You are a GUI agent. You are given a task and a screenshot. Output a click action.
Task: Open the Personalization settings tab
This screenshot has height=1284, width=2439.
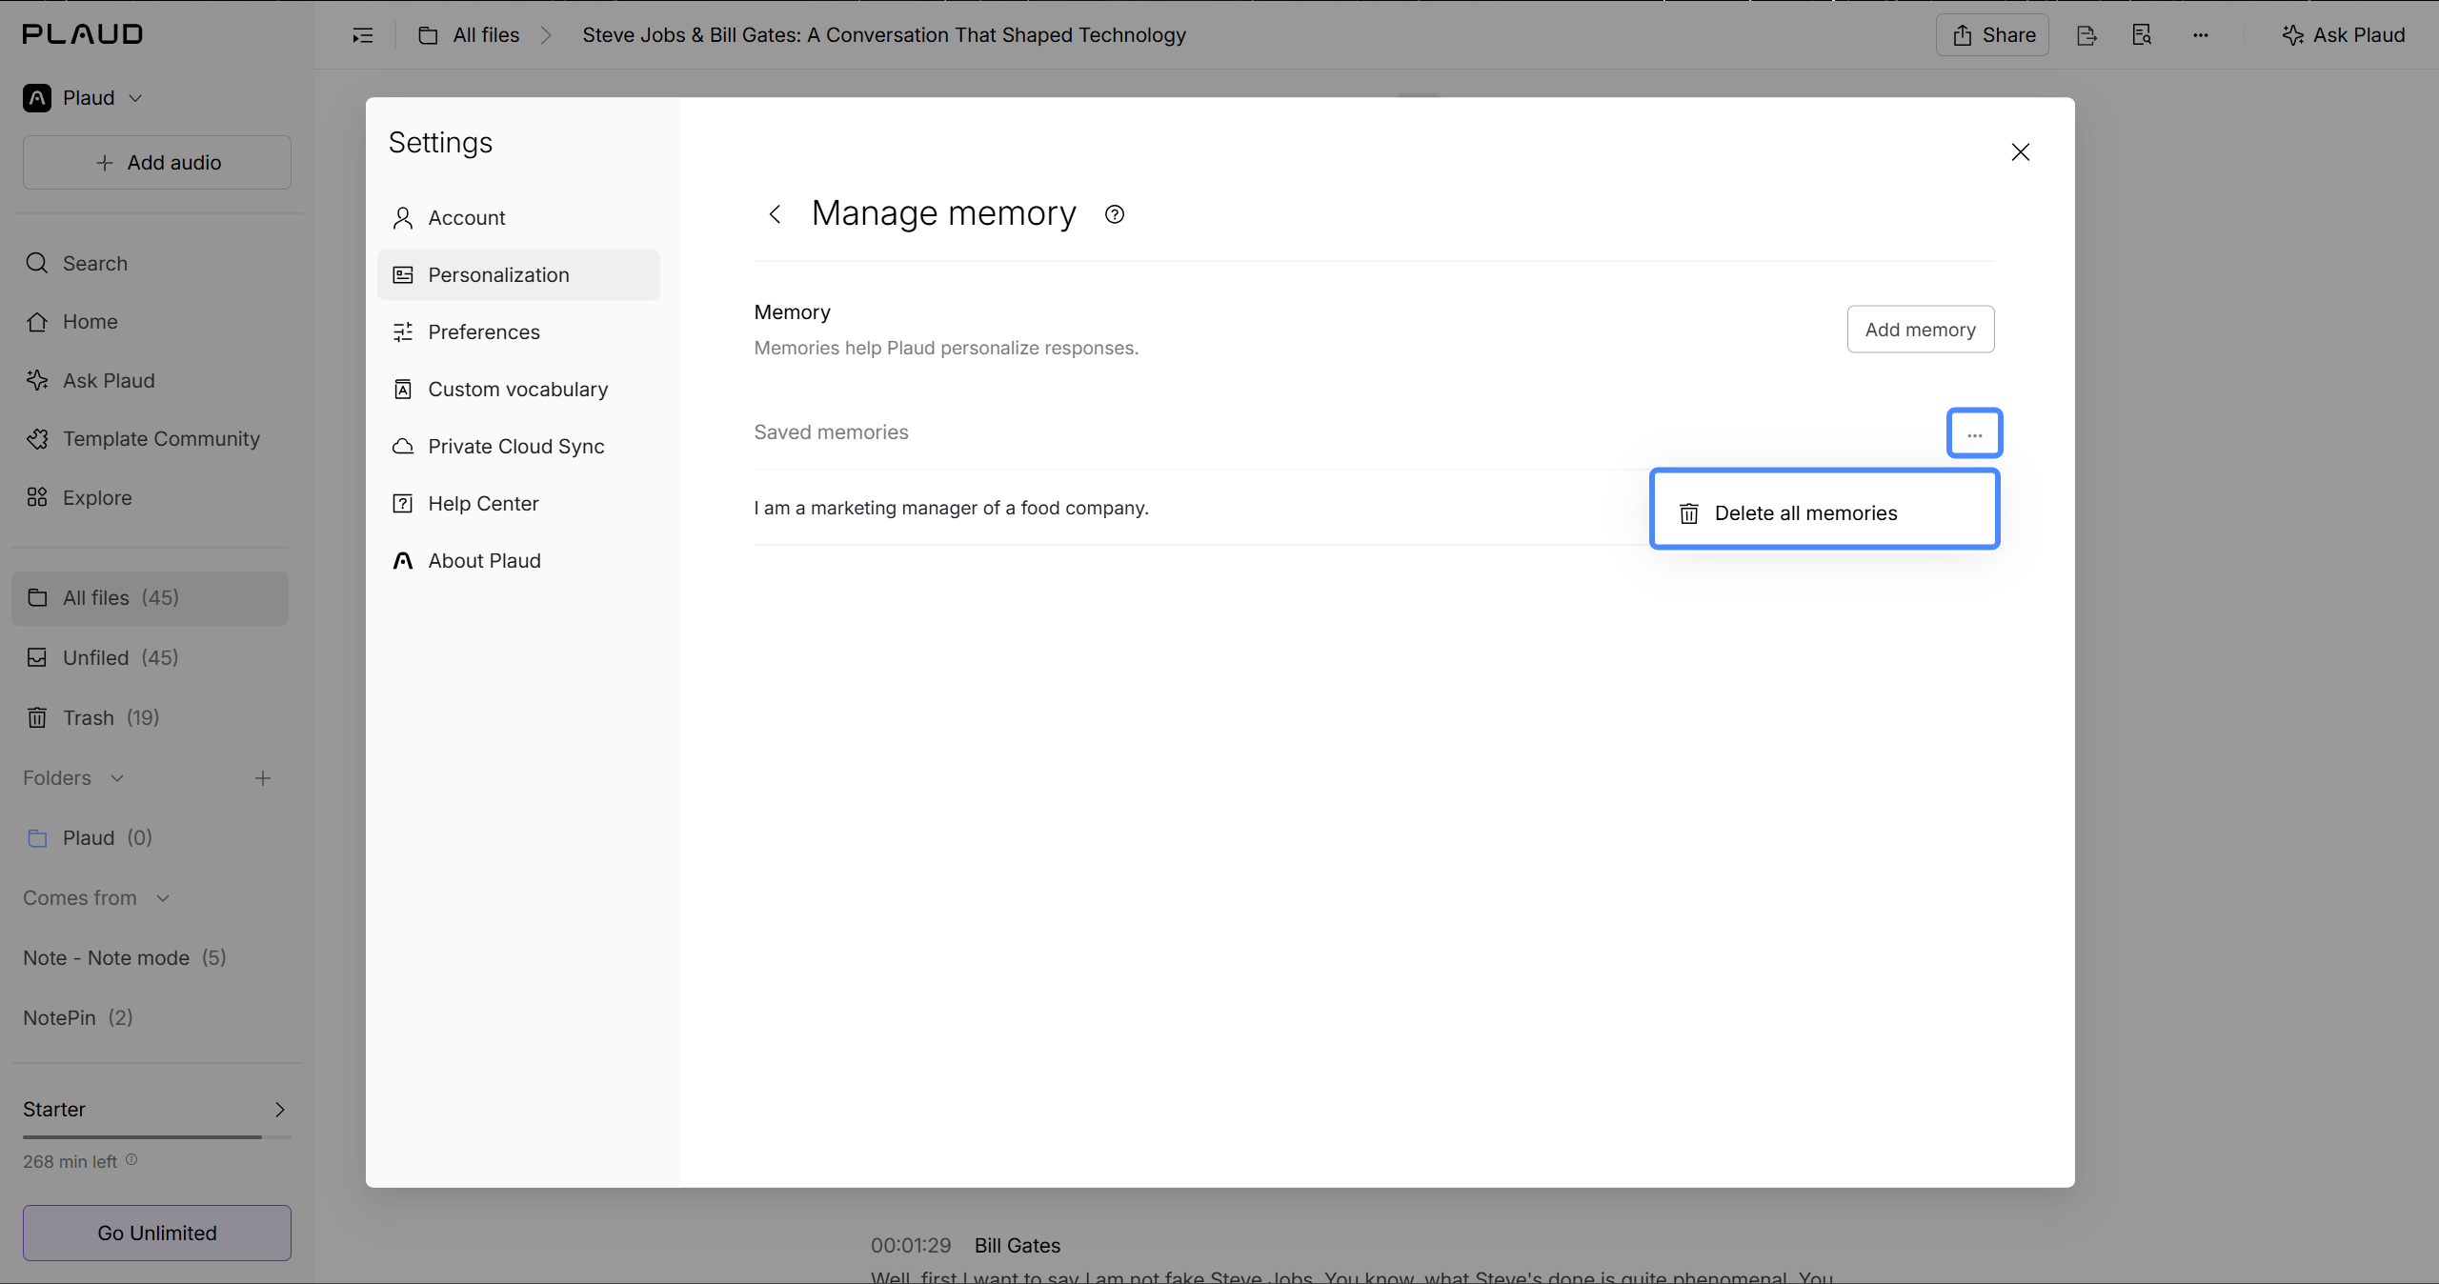click(x=518, y=275)
